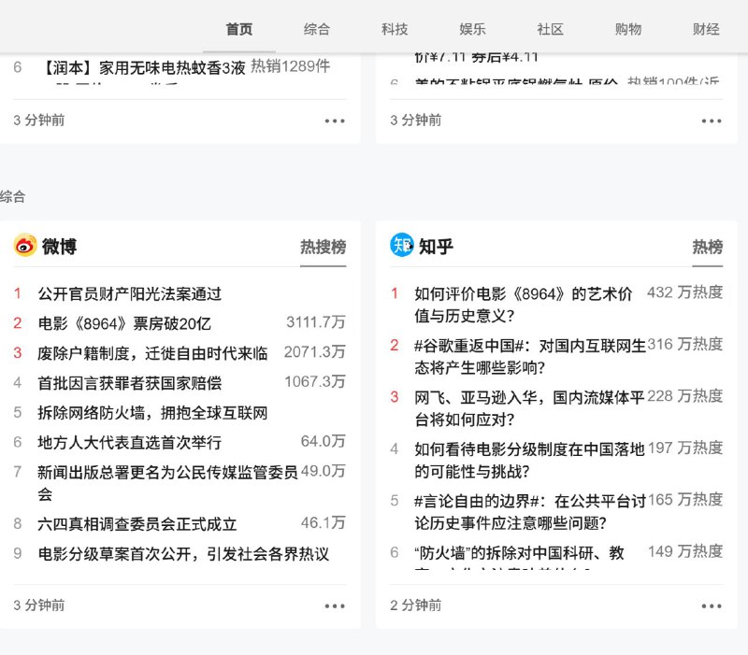Open the 购物 tab

pyautogui.click(x=628, y=29)
